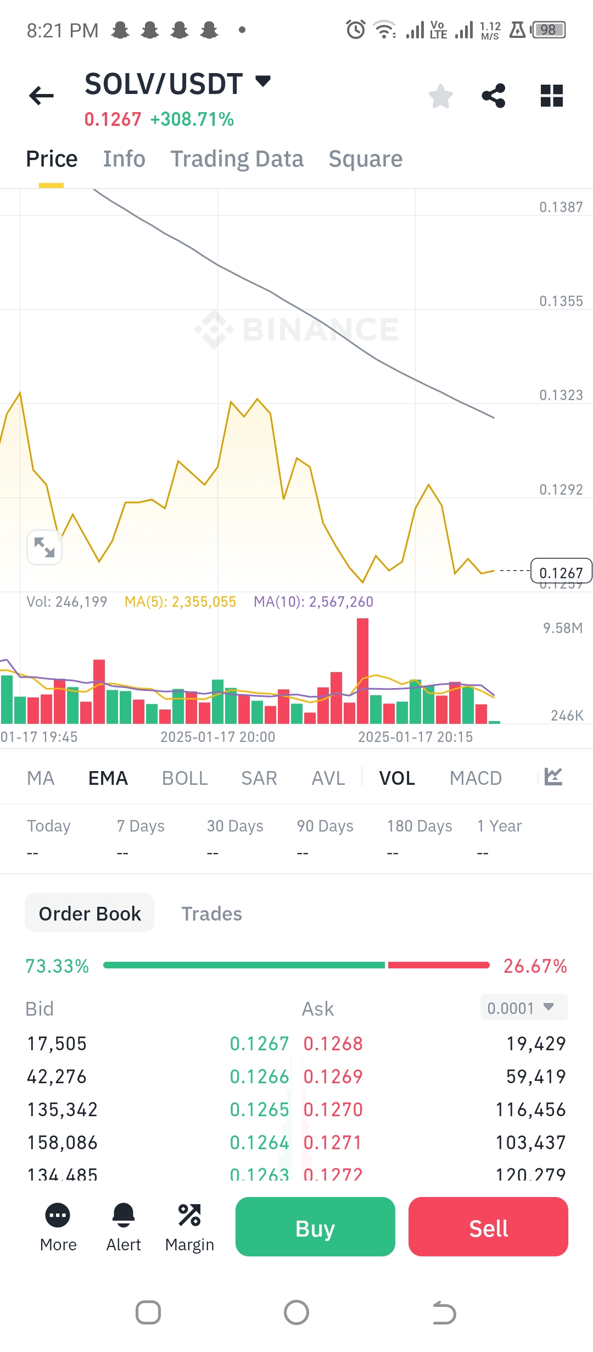
Task: Share this trading pair
Action: (x=493, y=96)
